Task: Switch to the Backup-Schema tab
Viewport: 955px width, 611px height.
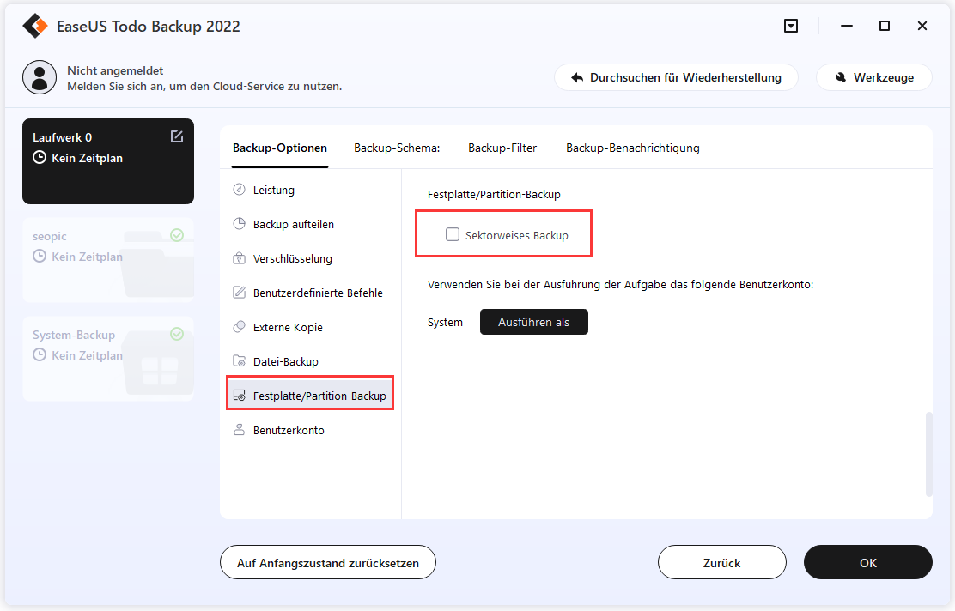Action: [397, 148]
